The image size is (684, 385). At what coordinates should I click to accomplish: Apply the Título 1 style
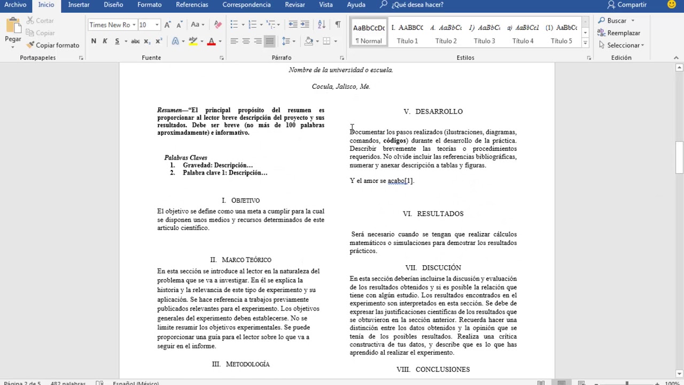click(407, 33)
